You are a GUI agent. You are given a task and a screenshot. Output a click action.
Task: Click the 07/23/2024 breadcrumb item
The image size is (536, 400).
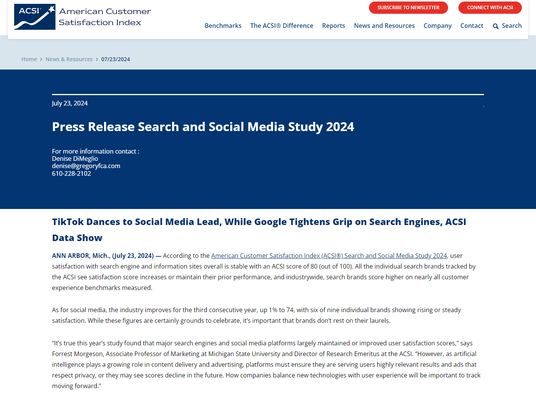pos(115,59)
